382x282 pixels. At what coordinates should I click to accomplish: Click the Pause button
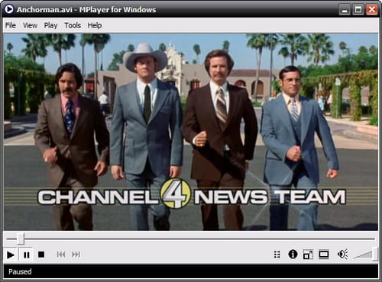(26, 255)
